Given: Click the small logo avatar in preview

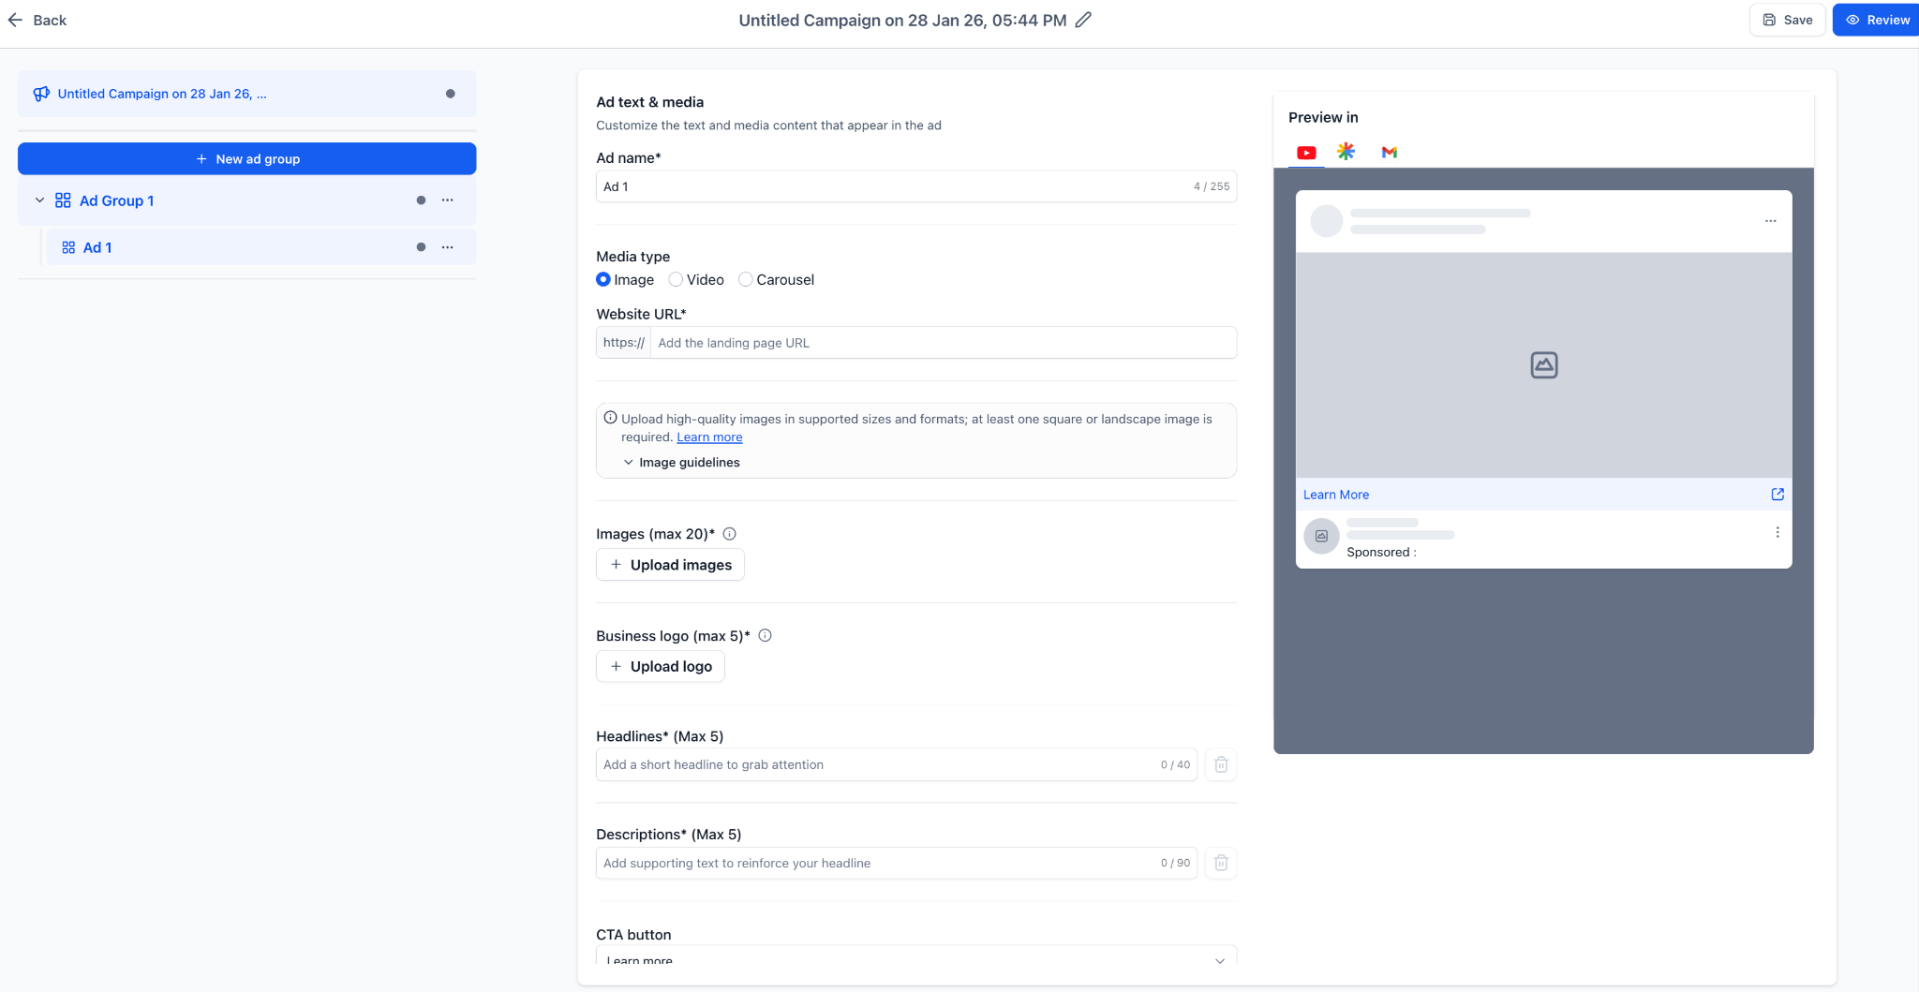Looking at the screenshot, I should pyautogui.click(x=1321, y=537).
